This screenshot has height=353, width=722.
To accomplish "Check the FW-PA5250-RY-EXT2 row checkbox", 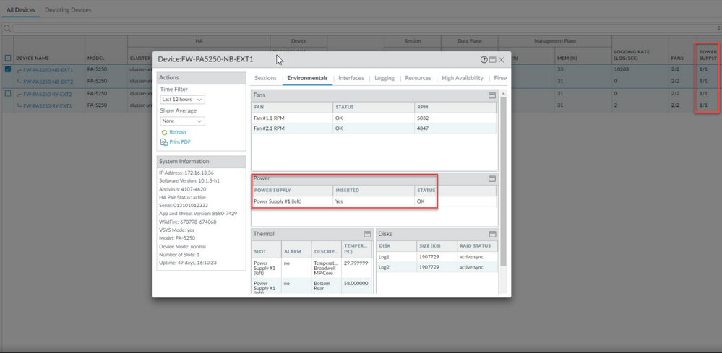I will (8, 93).
